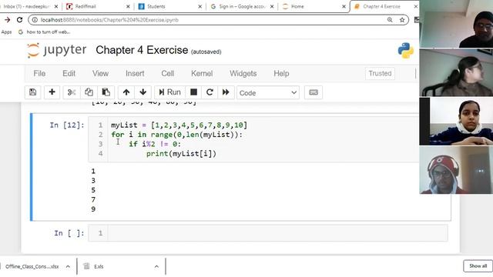Image resolution: width=493 pixels, height=277 pixels.
Task: Click the 'if i%2 != 0:' line
Action: (155, 144)
